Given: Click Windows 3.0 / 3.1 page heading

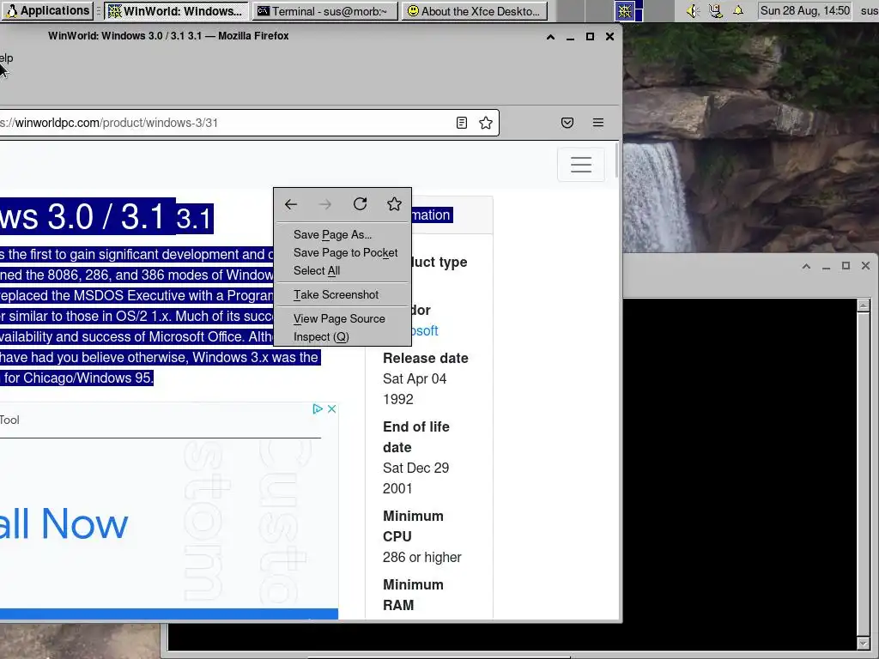Looking at the screenshot, I should (106, 217).
